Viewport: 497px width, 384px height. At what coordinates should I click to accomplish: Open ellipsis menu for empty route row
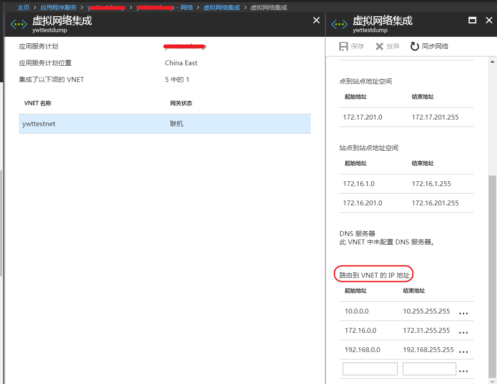pos(463,371)
